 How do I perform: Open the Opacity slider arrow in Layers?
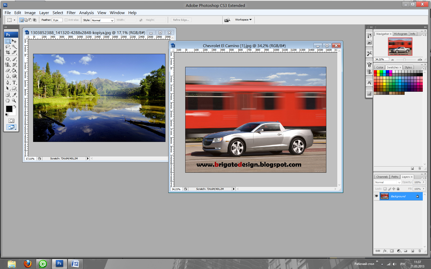point(424,182)
